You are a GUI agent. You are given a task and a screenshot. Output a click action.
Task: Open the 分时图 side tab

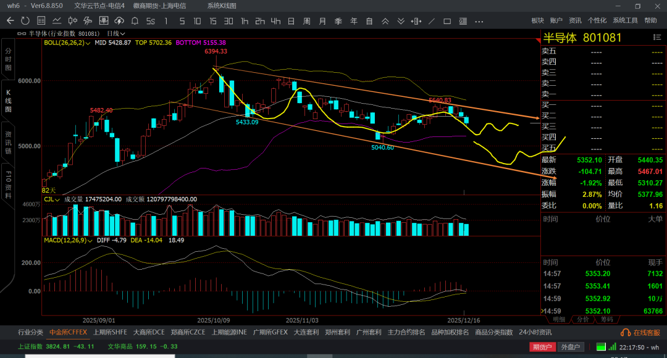point(8,59)
